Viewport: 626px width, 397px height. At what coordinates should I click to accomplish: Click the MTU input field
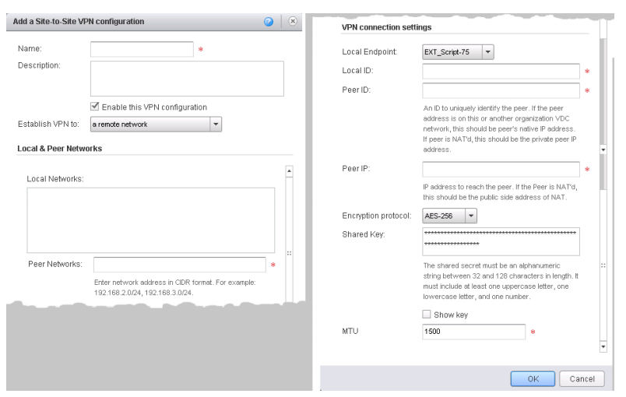[473, 332]
